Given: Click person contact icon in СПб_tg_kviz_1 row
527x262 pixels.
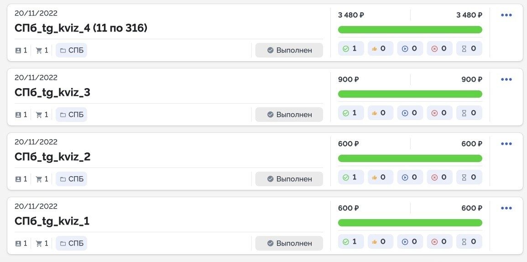Looking at the screenshot, I should coord(18,243).
